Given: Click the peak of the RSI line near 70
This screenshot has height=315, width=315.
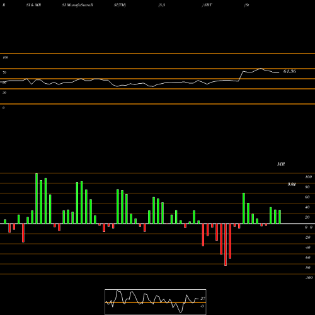Looking at the screenshot, I should [x=261, y=69].
